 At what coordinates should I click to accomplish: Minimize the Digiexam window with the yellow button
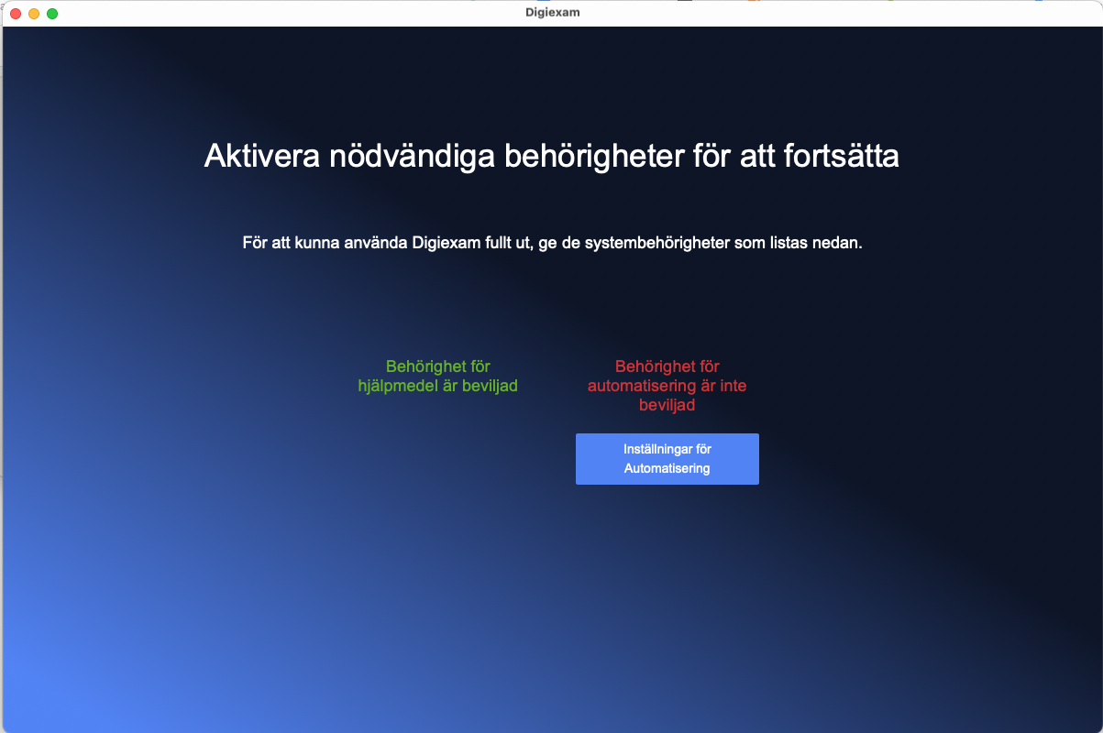pos(34,14)
